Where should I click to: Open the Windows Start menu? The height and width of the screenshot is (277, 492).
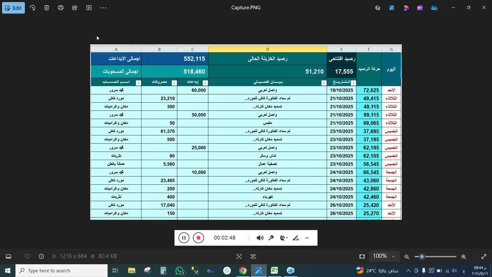pyautogui.click(x=8, y=270)
